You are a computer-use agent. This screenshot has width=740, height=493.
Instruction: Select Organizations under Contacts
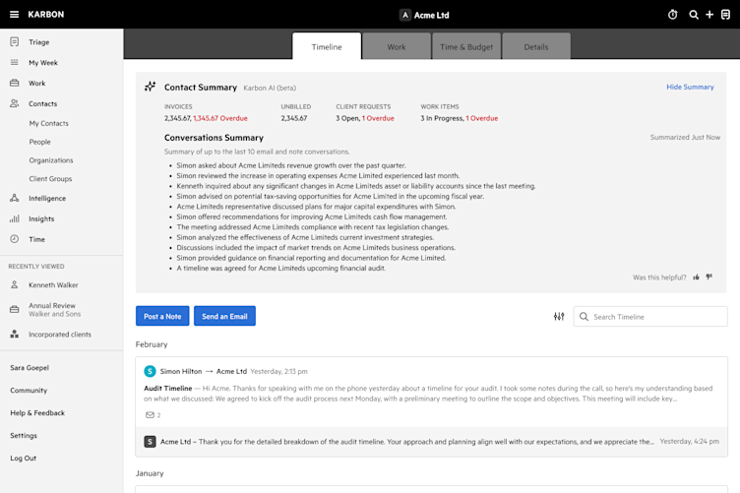[51, 160]
